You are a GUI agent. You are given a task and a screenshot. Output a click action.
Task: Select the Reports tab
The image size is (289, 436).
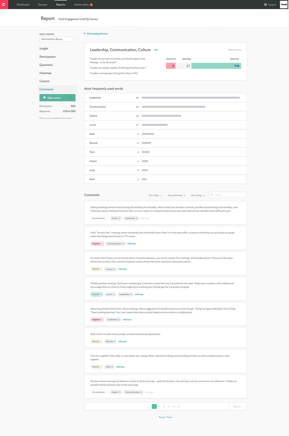(x=61, y=5)
